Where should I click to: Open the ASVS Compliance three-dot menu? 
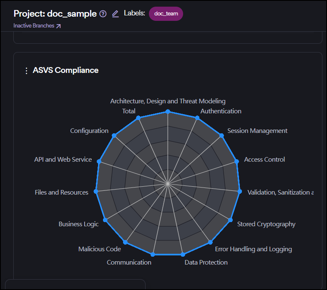point(27,70)
